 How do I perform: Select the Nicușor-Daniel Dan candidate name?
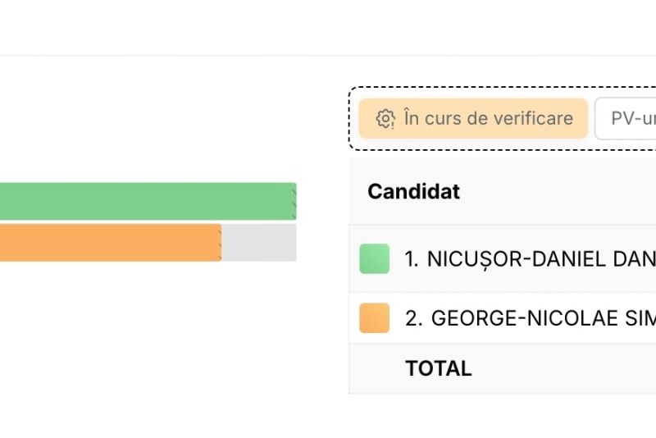pos(541,259)
